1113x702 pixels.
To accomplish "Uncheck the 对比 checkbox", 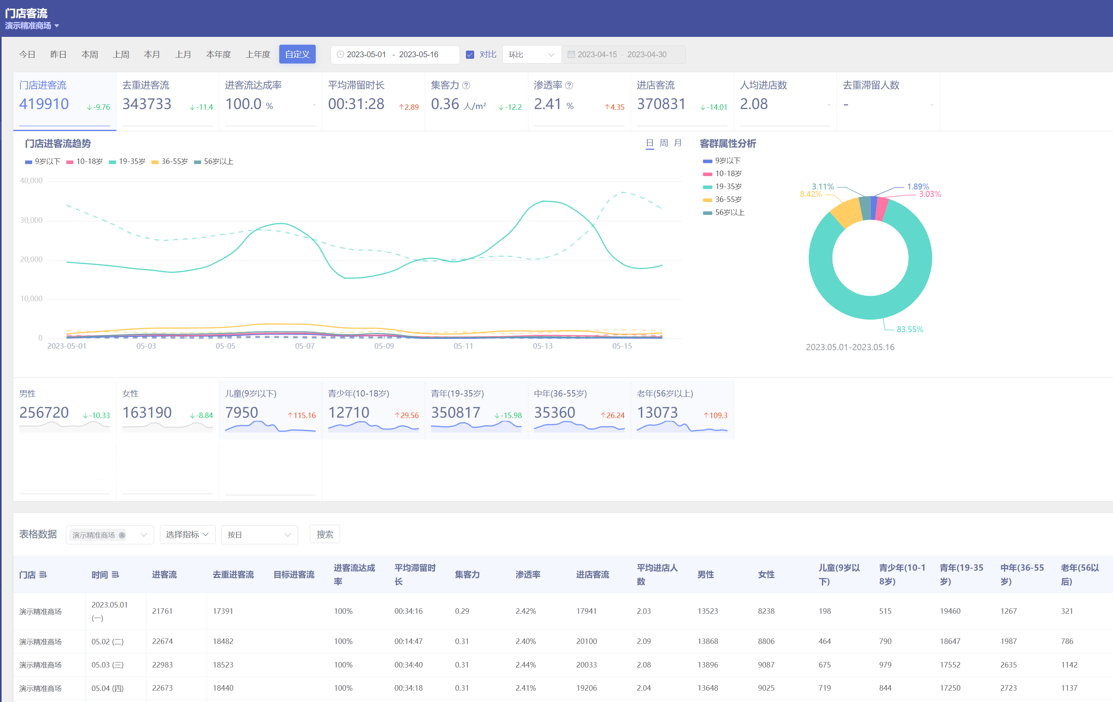I will [470, 55].
